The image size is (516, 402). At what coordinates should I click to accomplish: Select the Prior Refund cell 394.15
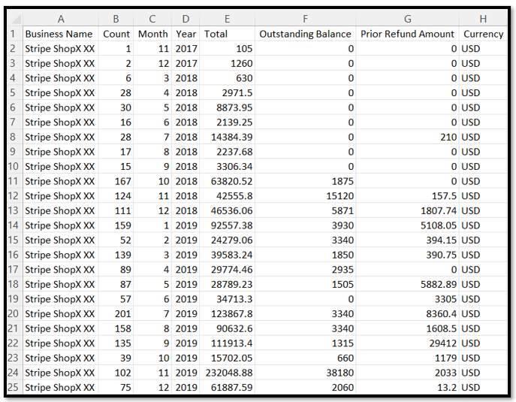pos(407,240)
